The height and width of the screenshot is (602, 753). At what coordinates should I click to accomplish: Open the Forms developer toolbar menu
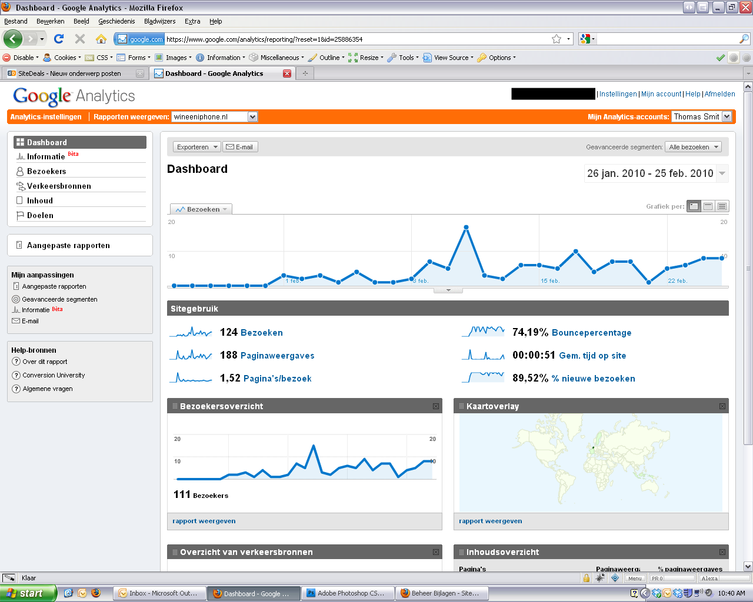point(134,58)
